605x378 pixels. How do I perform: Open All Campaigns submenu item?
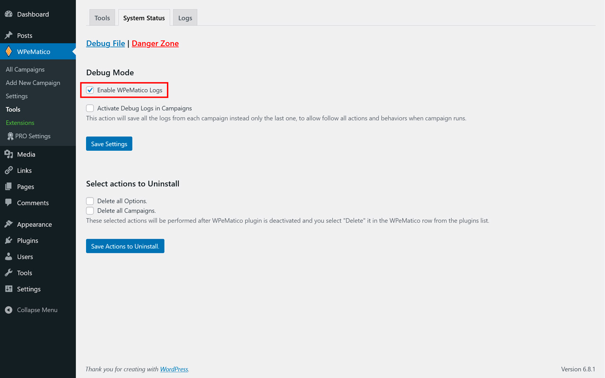(25, 69)
